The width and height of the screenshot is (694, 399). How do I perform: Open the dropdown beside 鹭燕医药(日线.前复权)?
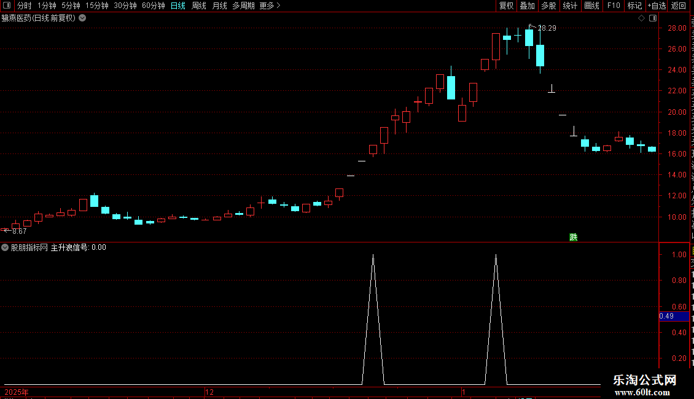pyautogui.click(x=82, y=18)
